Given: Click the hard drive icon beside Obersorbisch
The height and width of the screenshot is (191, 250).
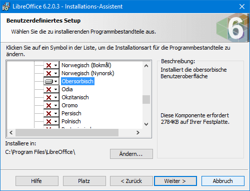Looking at the screenshot, I should point(49,81).
